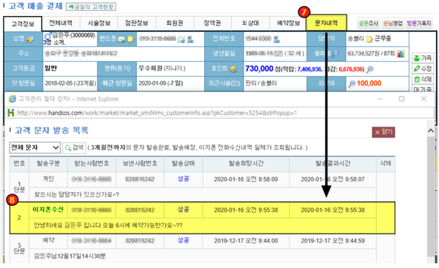
Task: Select the highlighted 문자내역 tab
Action: pos(326,23)
